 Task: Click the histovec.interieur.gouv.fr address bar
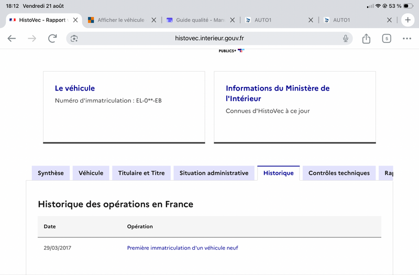[209, 38]
